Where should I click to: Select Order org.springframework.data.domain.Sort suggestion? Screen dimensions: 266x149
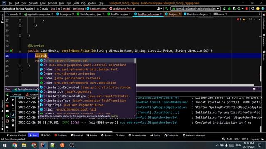point(87,70)
